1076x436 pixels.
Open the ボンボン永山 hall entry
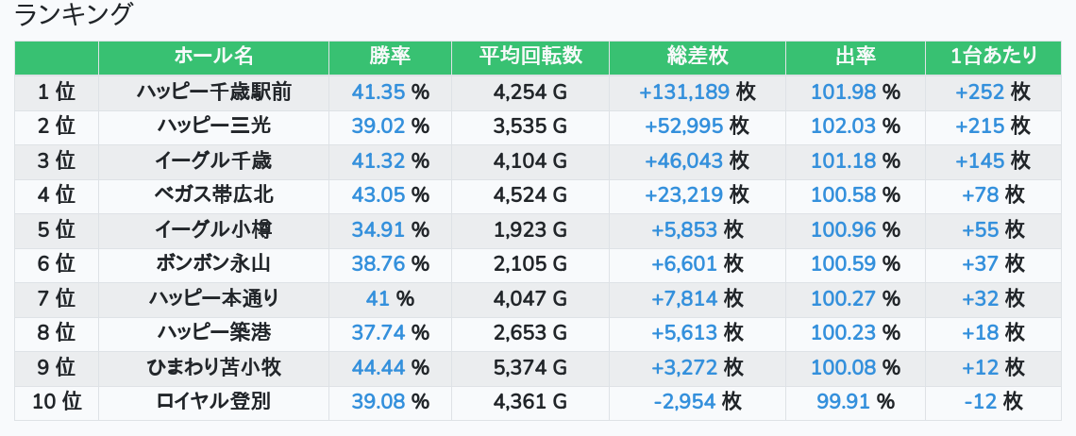click(213, 264)
